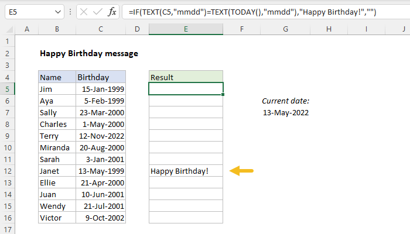Select the cell containing Janet
410x234 pixels.
click(x=57, y=171)
